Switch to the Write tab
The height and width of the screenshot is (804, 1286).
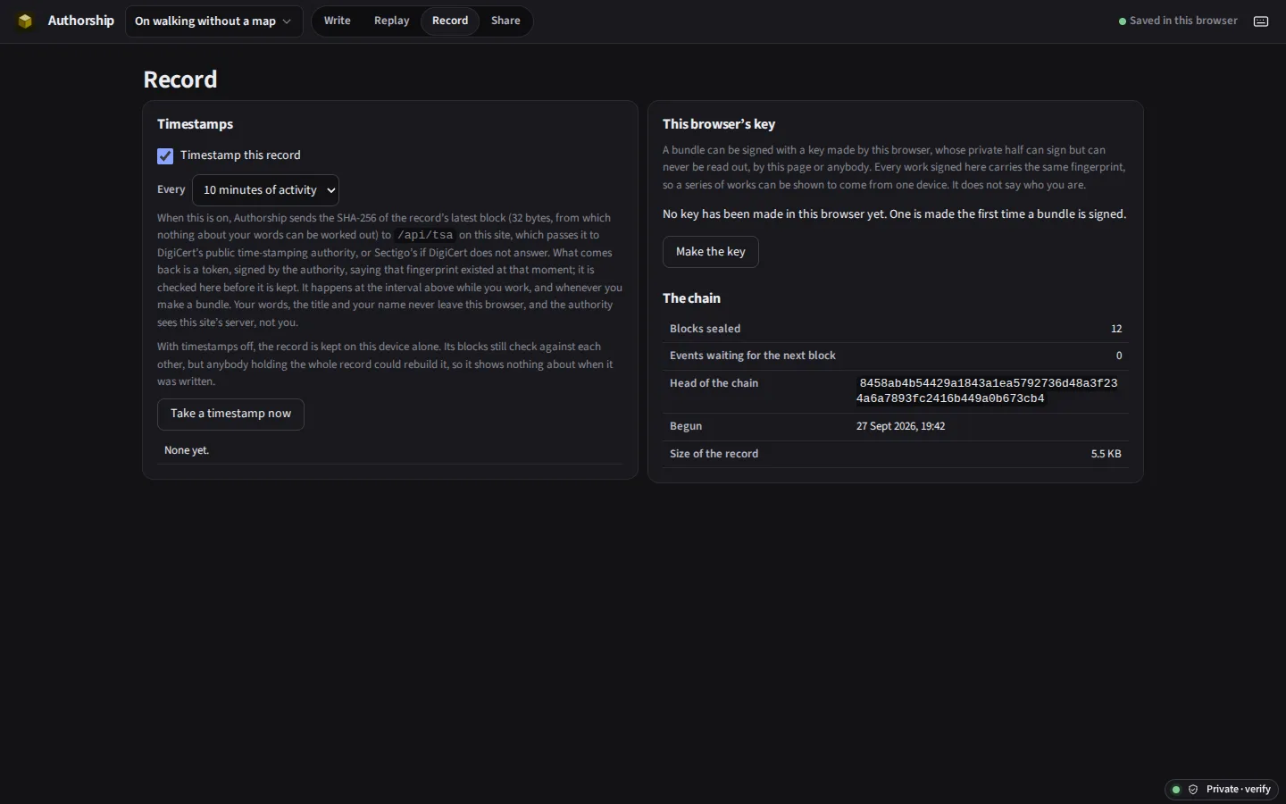[x=337, y=21]
